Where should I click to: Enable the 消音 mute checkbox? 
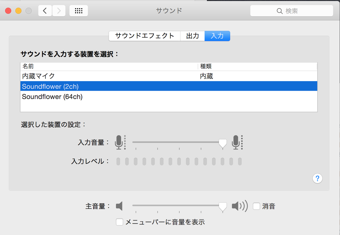tap(256, 206)
